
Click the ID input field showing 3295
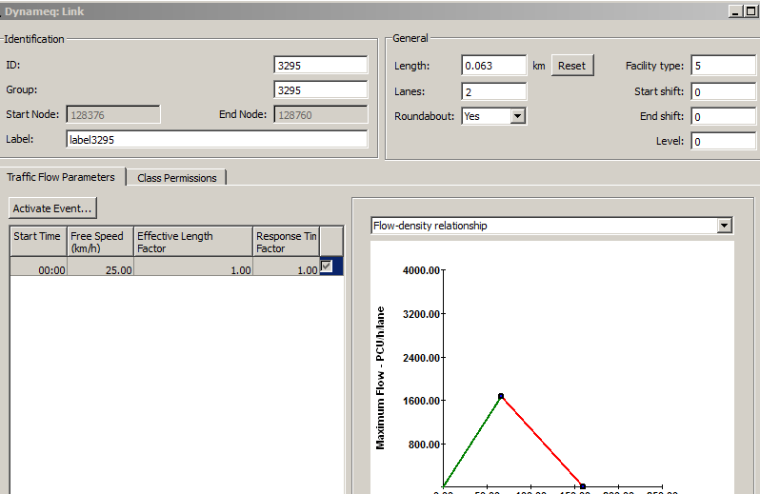click(320, 66)
